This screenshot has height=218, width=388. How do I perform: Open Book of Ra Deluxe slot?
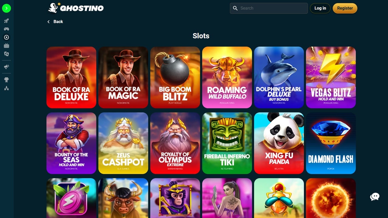[x=71, y=77]
